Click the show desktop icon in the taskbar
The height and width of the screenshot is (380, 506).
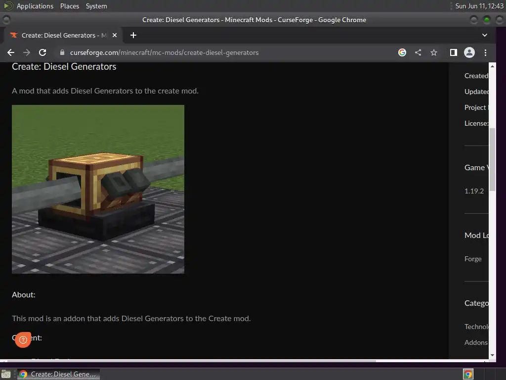point(6,374)
